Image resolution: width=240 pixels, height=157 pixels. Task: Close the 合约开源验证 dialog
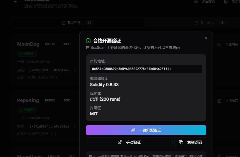(206, 38)
